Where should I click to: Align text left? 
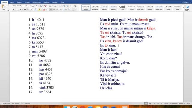tap(51, 9)
